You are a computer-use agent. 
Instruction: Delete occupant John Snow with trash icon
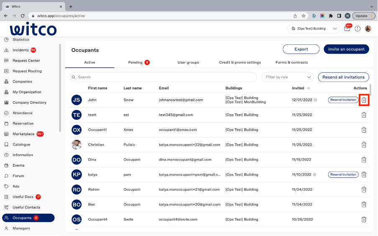pos(364,100)
